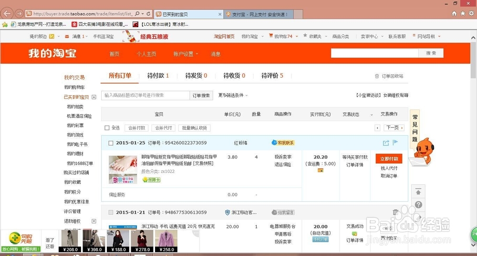Switch to the 支付宝 browser tab
The height and width of the screenshot is (256, 477).
tap(259, 14)
